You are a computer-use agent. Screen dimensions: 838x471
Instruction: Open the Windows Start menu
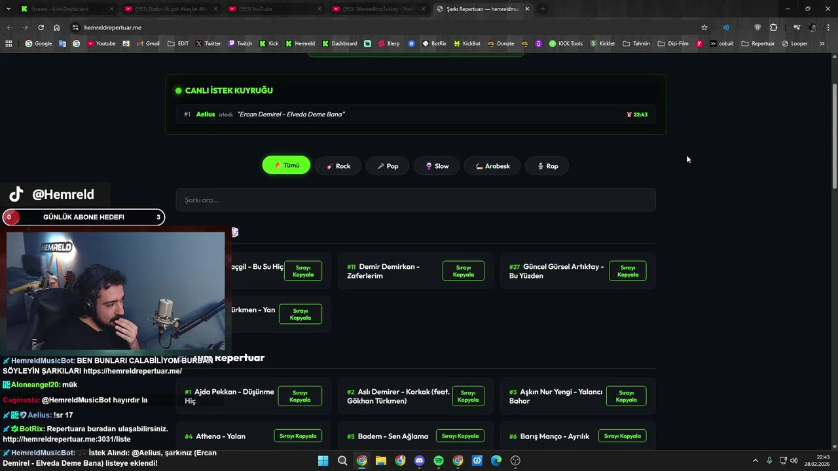pos(323,461)
